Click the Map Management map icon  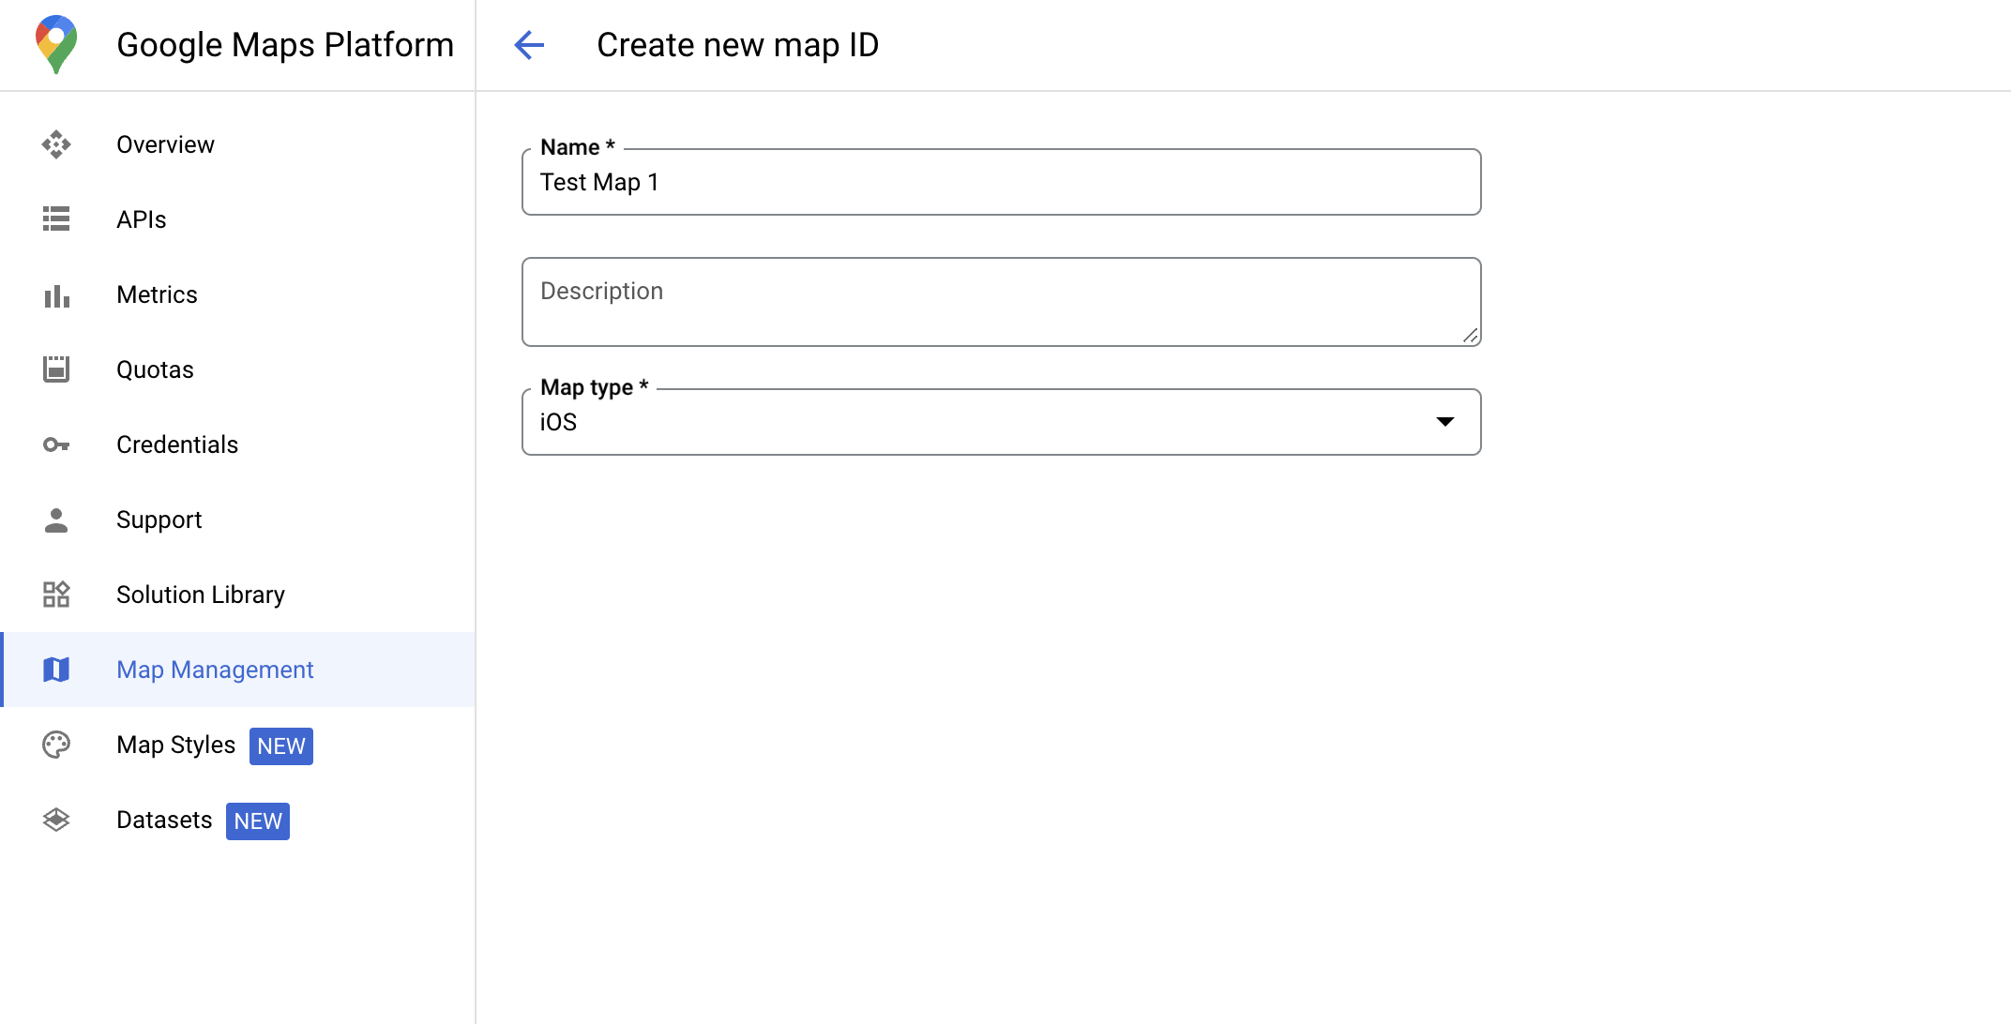[x=56, y=670]
